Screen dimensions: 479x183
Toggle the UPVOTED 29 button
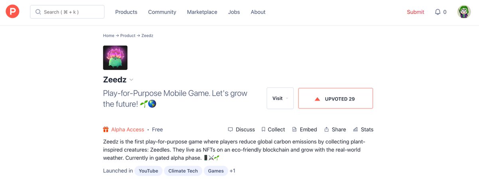(336, 98)
